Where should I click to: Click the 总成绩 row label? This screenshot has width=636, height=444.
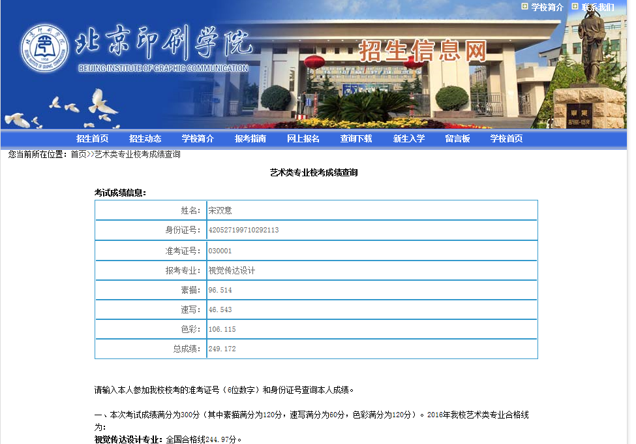tap(187, 349)
